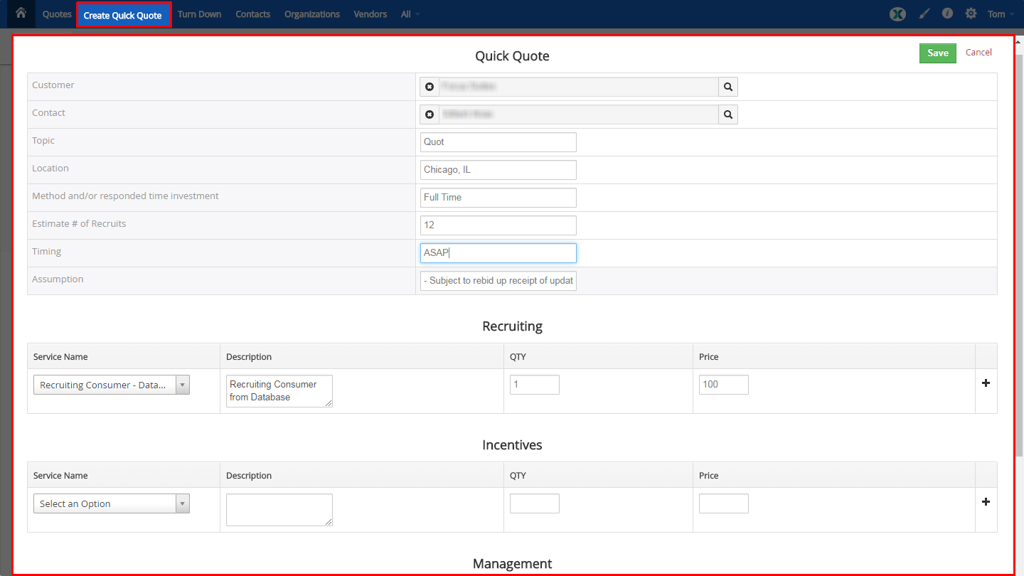The height and width of the screenshot is (576, 1024).
Task: Open the paintbrush theme icon
Action: point(924,14)
